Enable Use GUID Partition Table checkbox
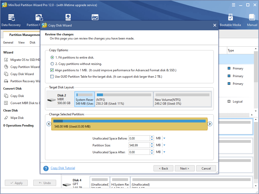The width and height of the screenshot is (259, 194). pyautogui.click(x=52, y=77)
